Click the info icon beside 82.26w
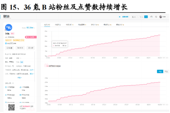The width and height of the screenshot is (170, 113). [x=34, y=28]
